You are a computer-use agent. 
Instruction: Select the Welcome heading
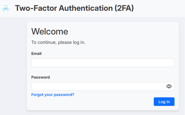tap(50, 31)
